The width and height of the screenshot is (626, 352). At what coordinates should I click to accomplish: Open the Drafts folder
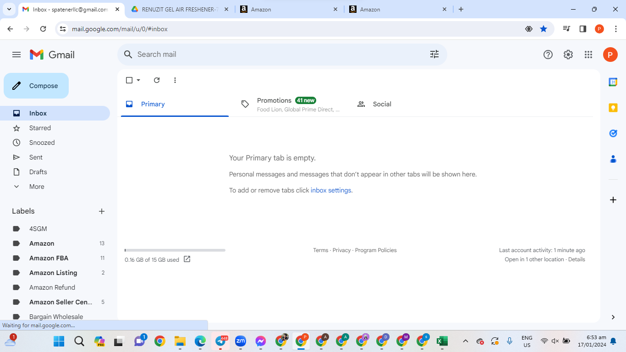pos(55,172)
